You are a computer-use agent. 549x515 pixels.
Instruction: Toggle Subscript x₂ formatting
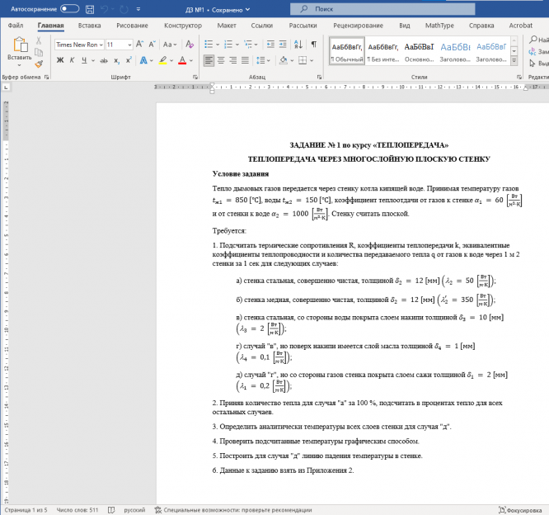coord(116,60)
